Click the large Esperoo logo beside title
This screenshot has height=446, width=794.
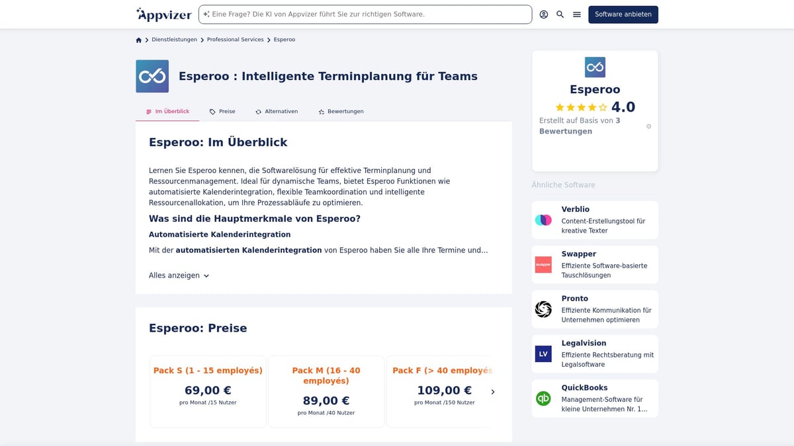tap(152, 76)
